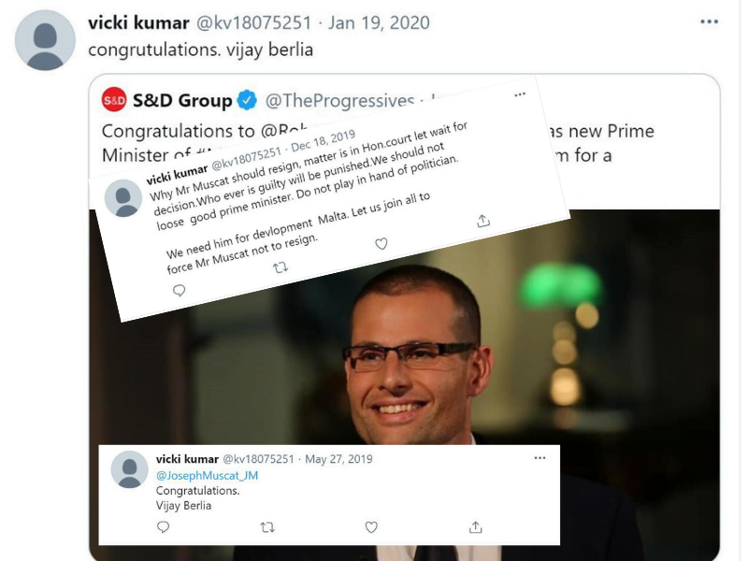This screenshot has height=561, width=748.
Task: Reply to the tilted Dec 18 tweet
Action: (179, 290)
